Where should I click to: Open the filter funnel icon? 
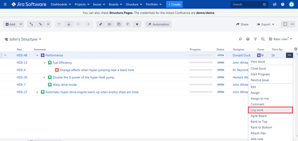[x=255, y=39]
